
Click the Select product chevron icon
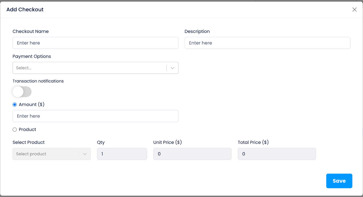coord(85,154)
